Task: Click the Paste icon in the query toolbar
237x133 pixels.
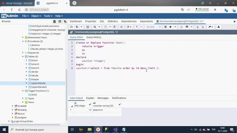Action: [115, 27]
